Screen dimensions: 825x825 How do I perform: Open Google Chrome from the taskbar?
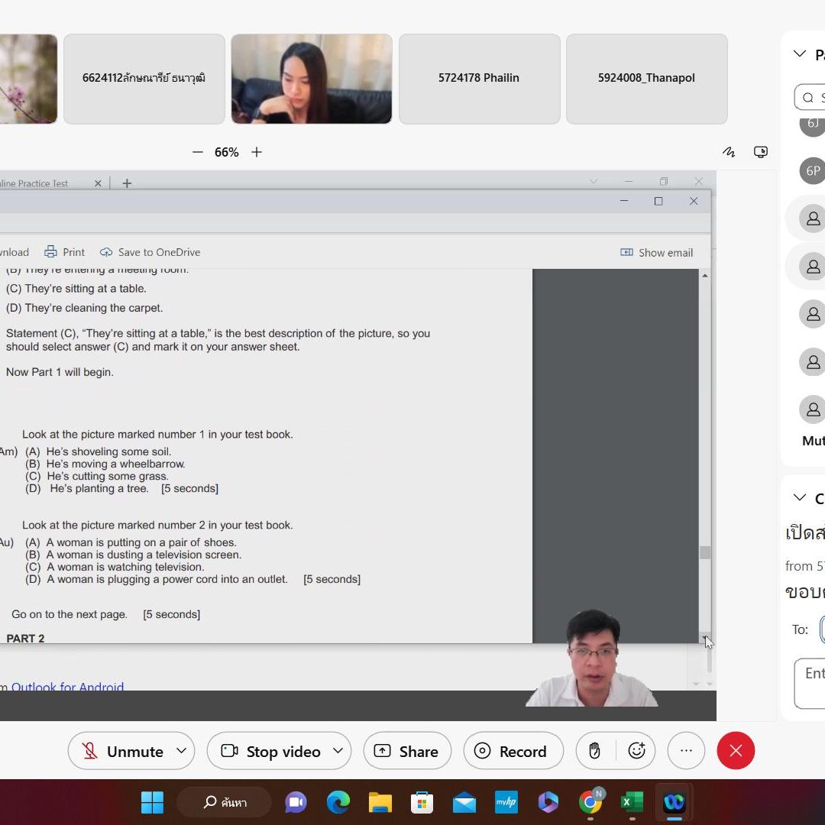click(590, 802)
